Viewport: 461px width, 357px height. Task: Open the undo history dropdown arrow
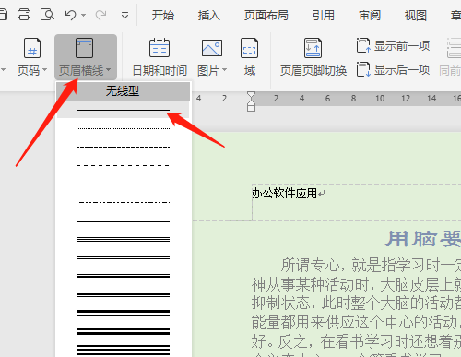click(83, 15)
